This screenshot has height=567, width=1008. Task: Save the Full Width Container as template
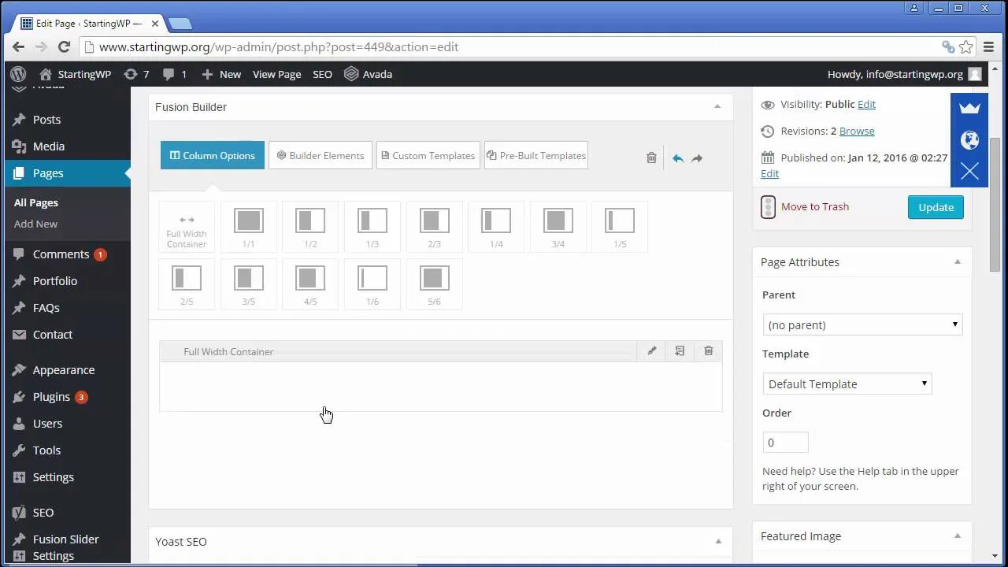tap(680, 351)
